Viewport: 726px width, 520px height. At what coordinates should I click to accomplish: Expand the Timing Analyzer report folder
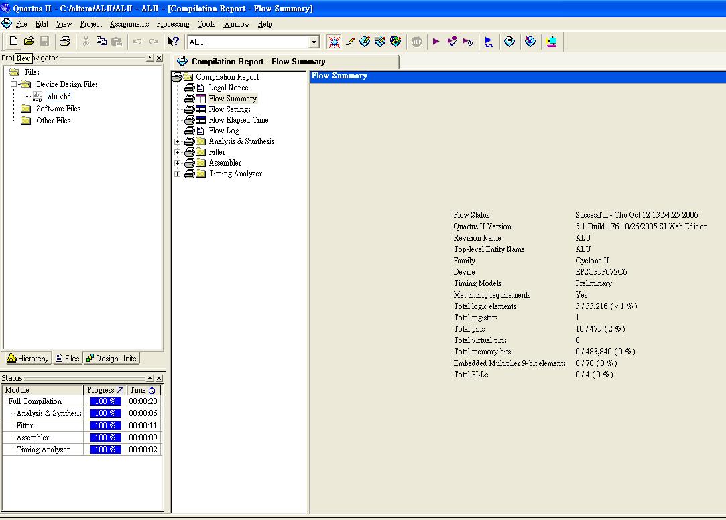(x=178, y=174)
